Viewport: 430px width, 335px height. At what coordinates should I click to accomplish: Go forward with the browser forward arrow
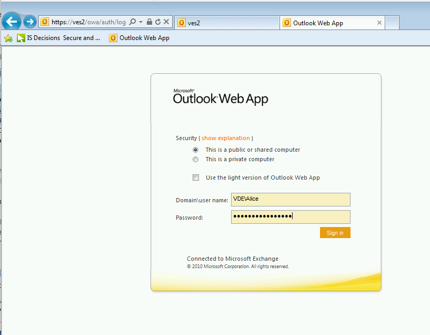click(30, 22)
